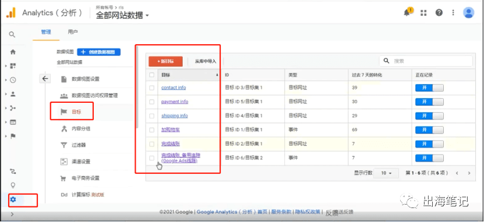Open 数据视图设置 view settings
This screenshot has height=222, width=484.
[86, 79]
